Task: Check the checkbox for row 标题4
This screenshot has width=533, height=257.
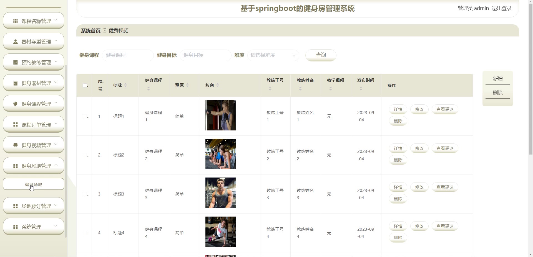Action: pyautogui.click(x=85, y=233)
